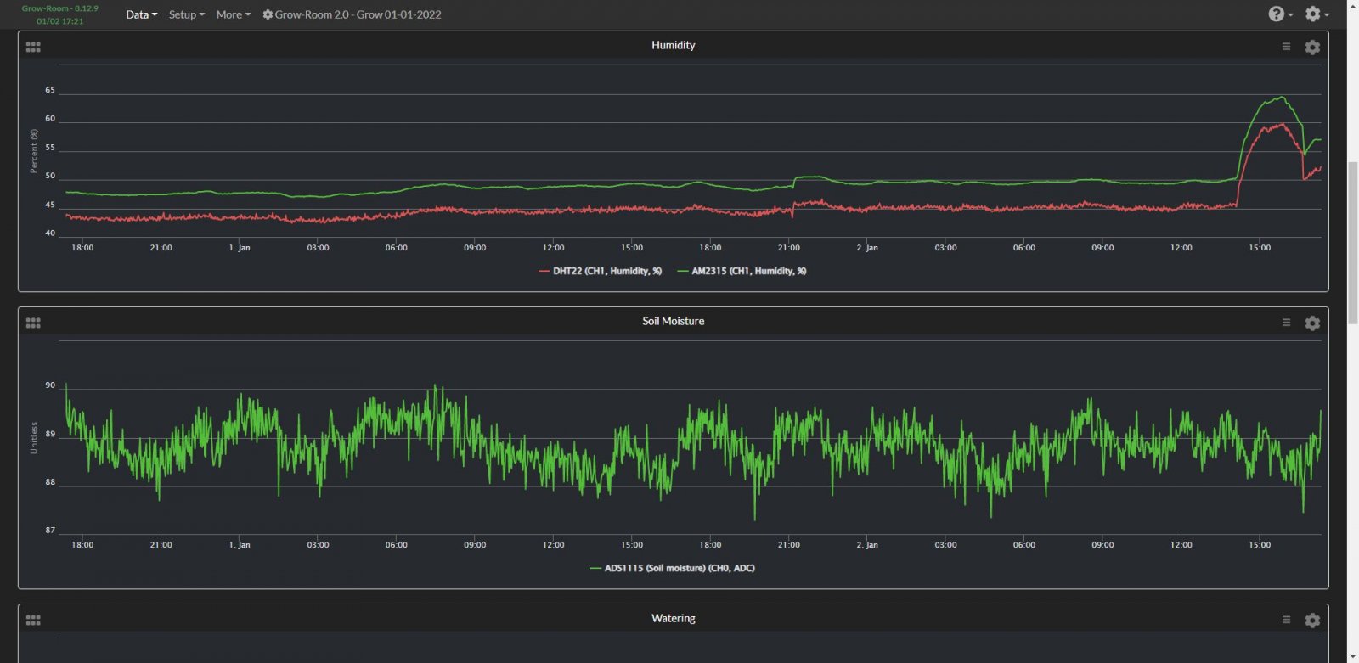Image resolution: width=1359 pixels, height=663 pixels.
Task: Open the Humidity widget settings gear
Action: pos(1312,47)
